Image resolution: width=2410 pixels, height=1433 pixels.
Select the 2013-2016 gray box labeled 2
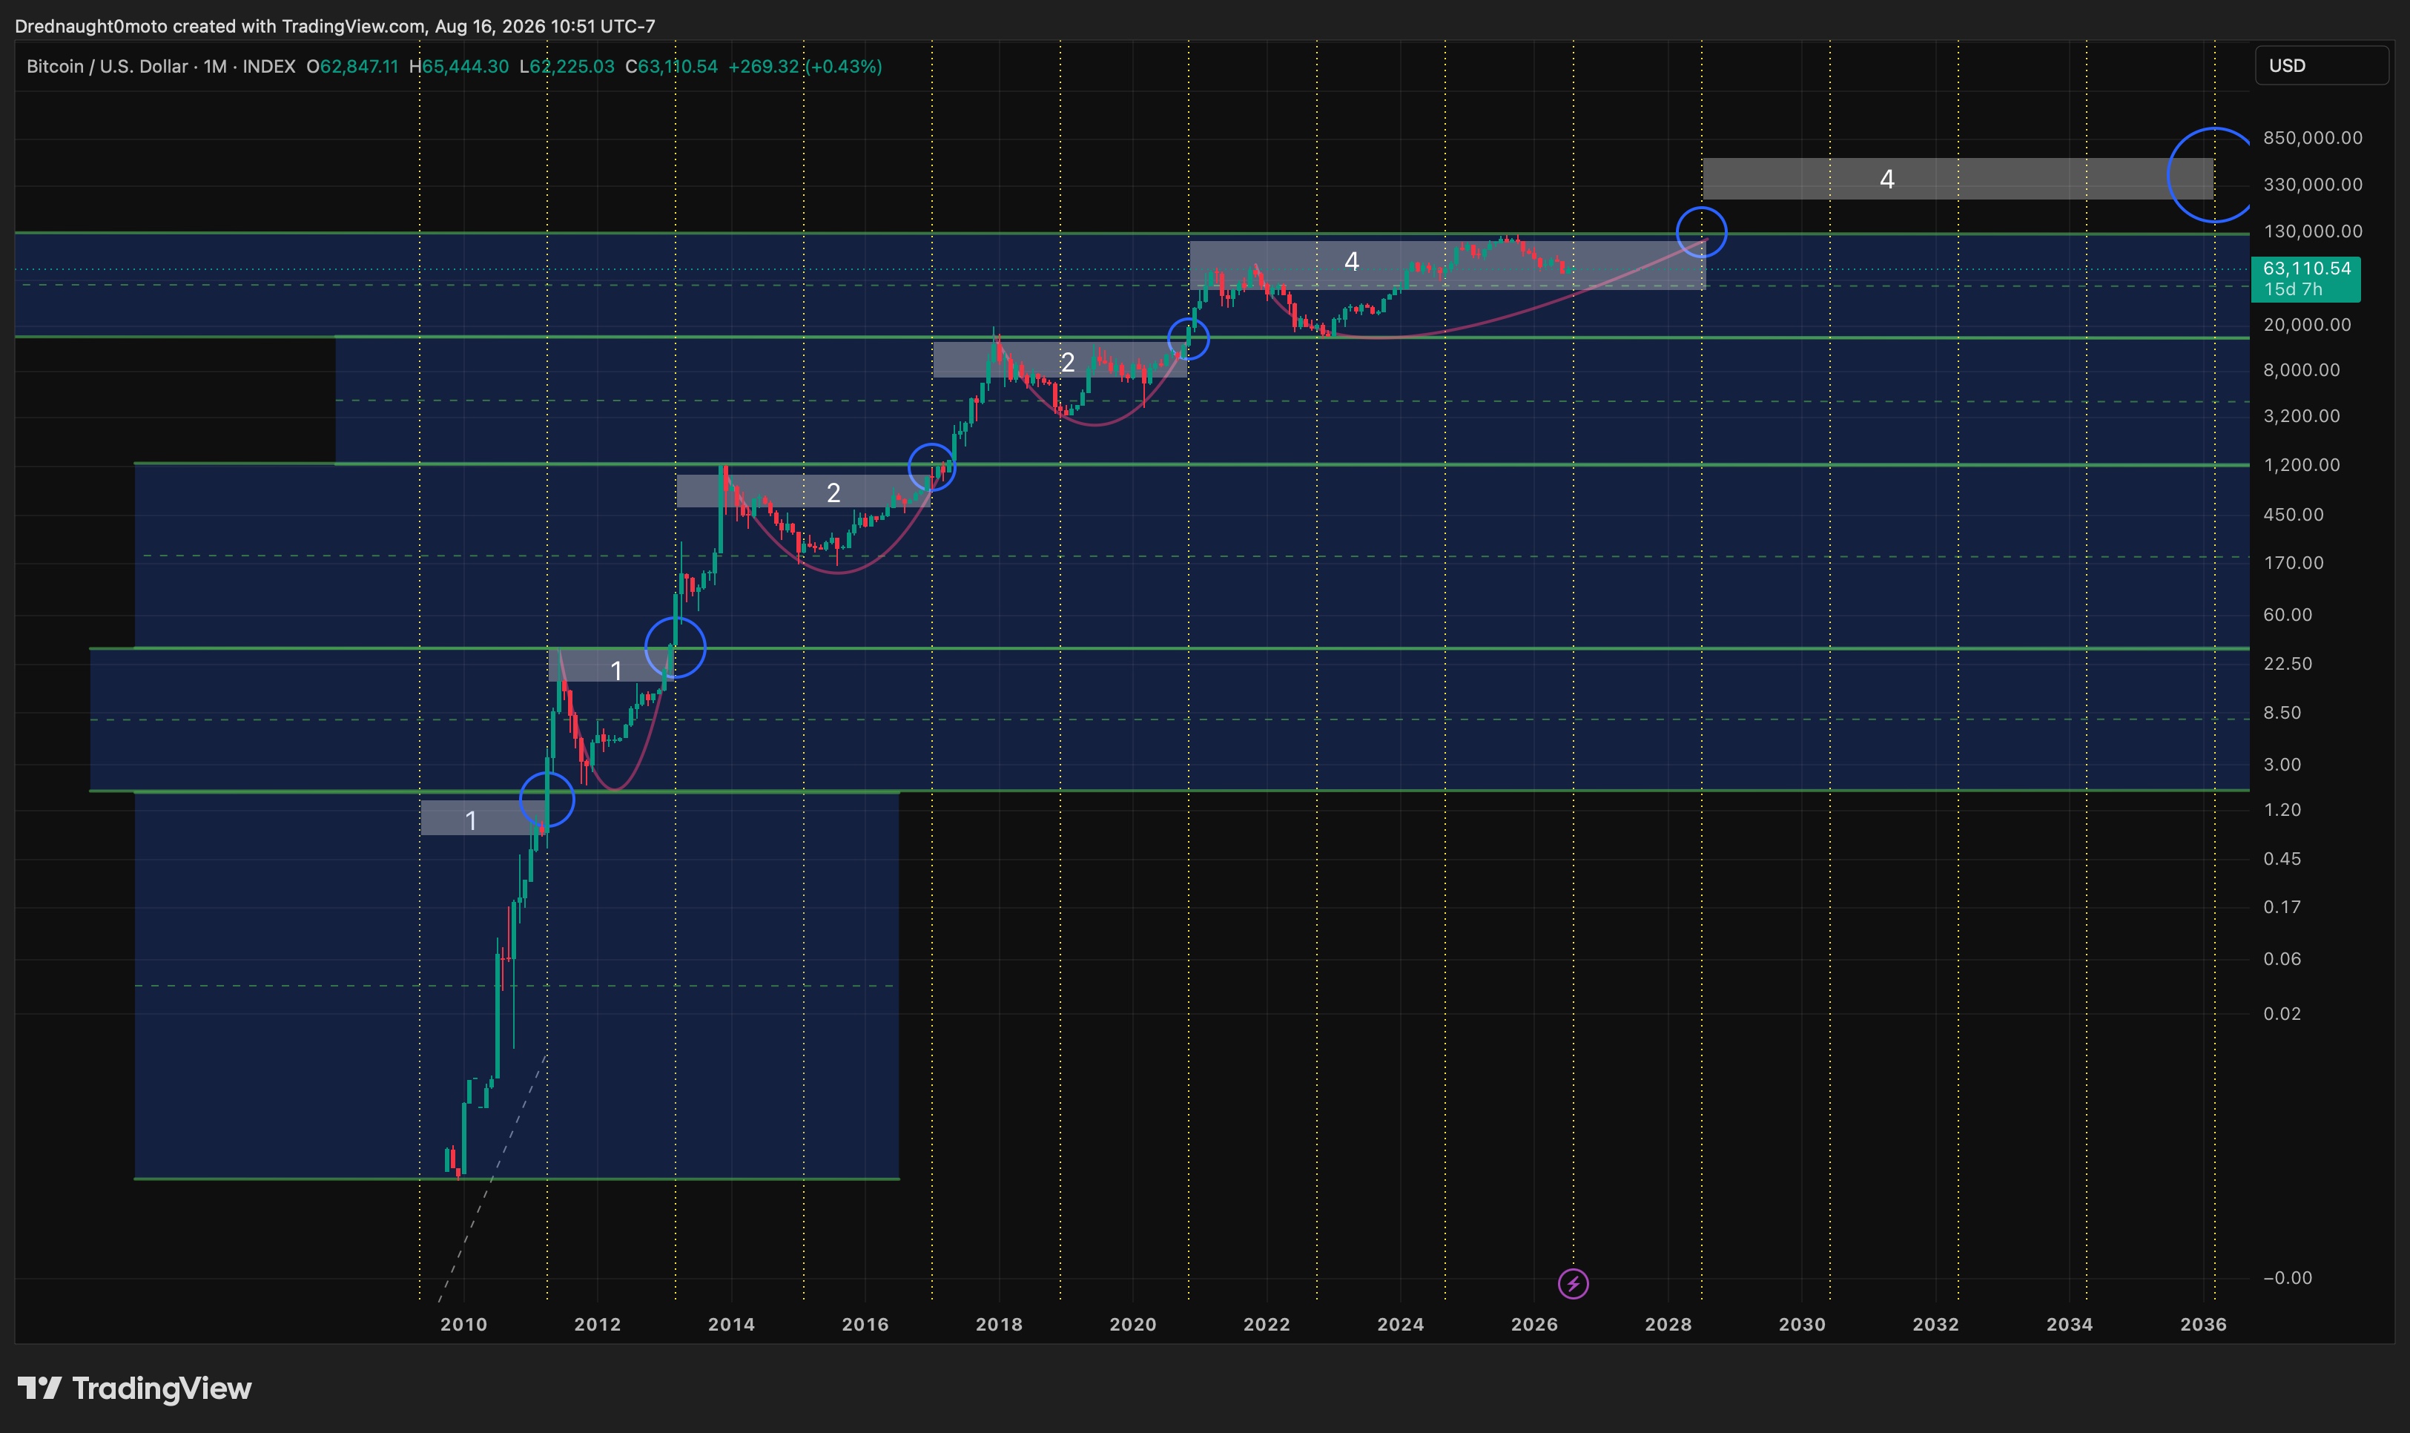pyautogui.click(x=803, y=490)
